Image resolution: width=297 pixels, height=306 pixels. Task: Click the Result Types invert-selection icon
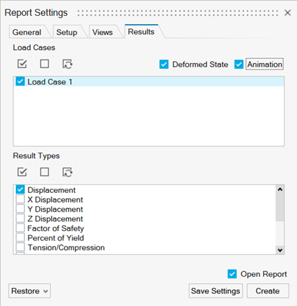(67, 172)
